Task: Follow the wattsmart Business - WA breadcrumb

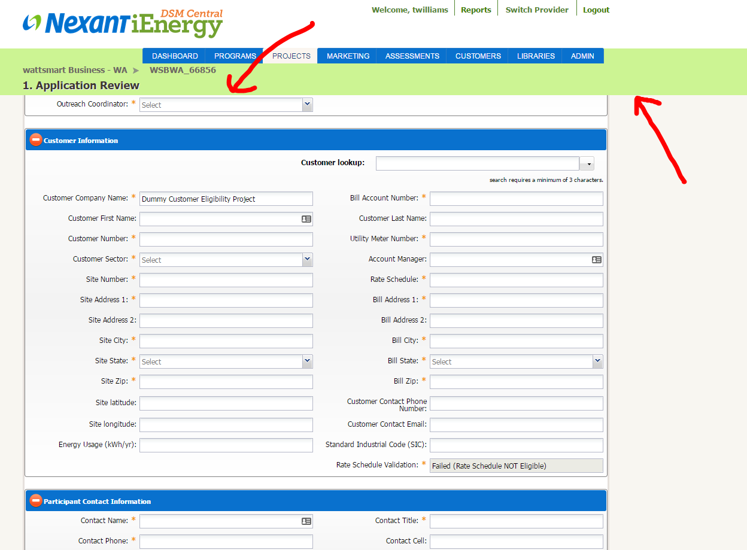Action: tap(75, 70)
